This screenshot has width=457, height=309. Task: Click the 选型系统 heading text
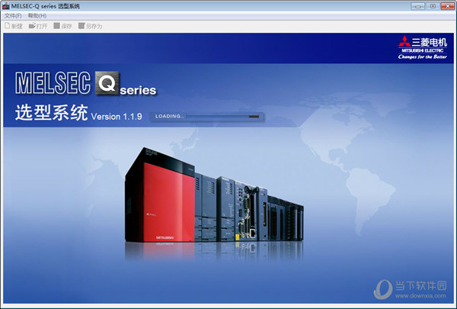coord(52,113)
